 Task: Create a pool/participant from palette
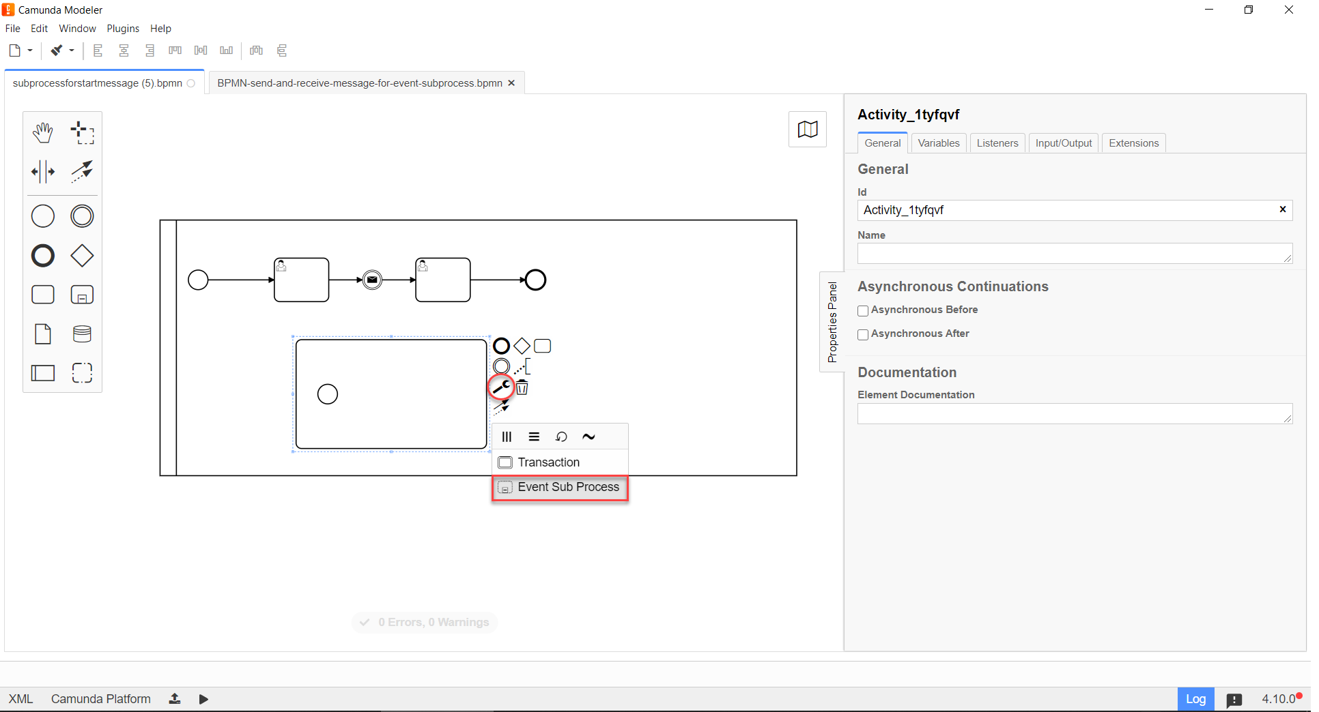coord(43,373)
